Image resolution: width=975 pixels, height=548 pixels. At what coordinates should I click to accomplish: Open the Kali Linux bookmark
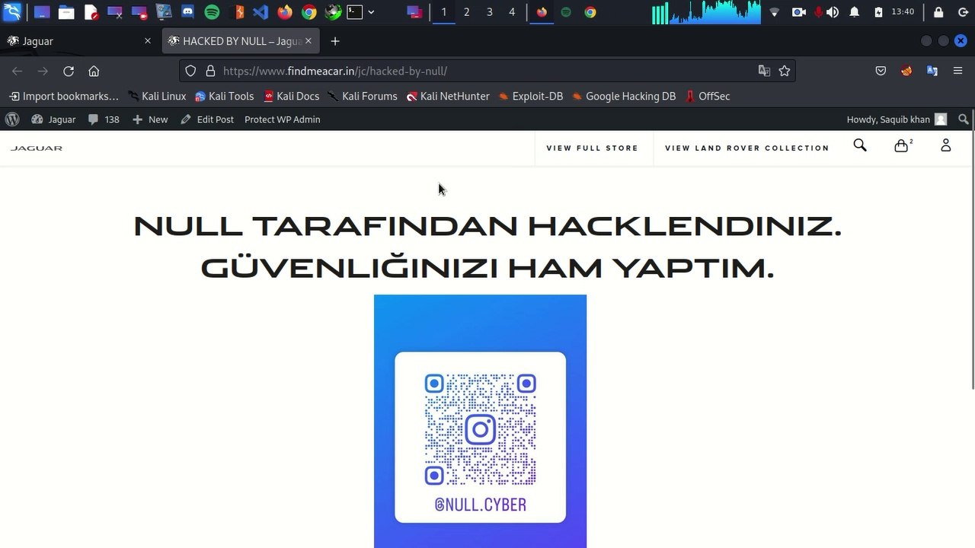pos(158,96)
